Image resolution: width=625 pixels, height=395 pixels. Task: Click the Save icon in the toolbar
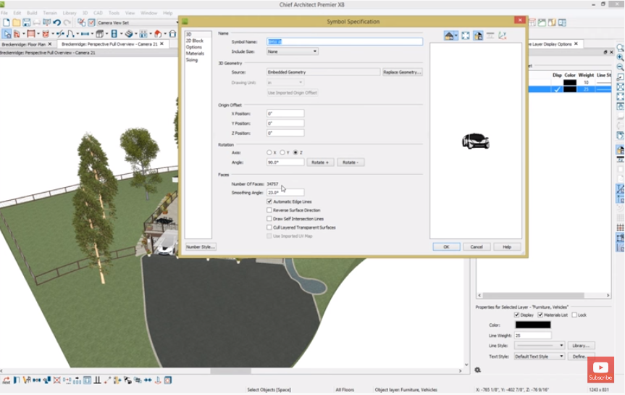coord(26,22)
